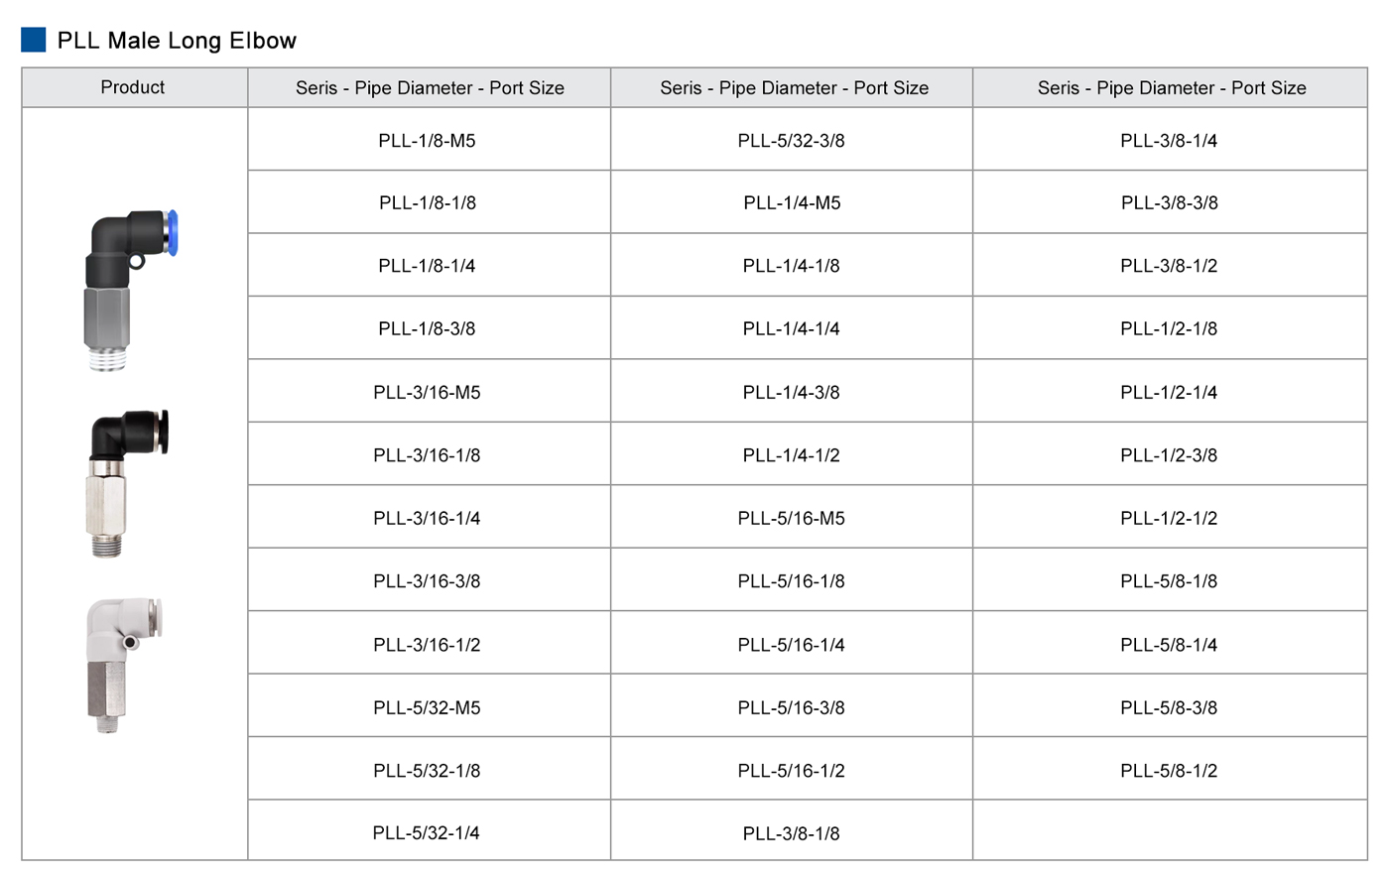Click the Product column header

(x=133, y=87)
